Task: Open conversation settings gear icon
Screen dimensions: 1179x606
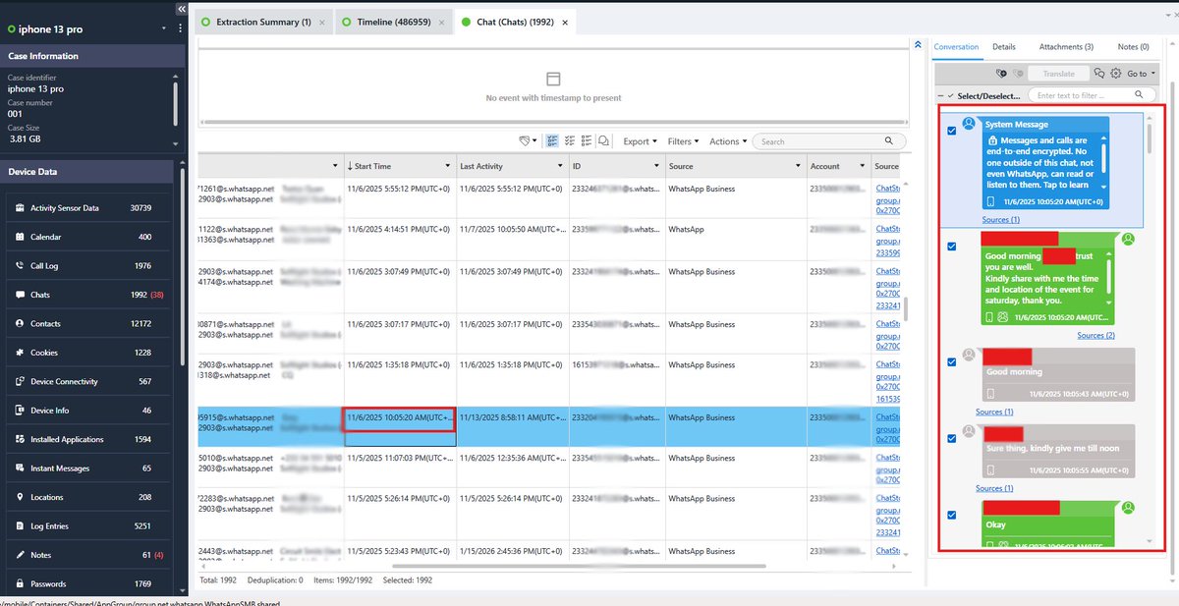Action: pos(1116,74)
